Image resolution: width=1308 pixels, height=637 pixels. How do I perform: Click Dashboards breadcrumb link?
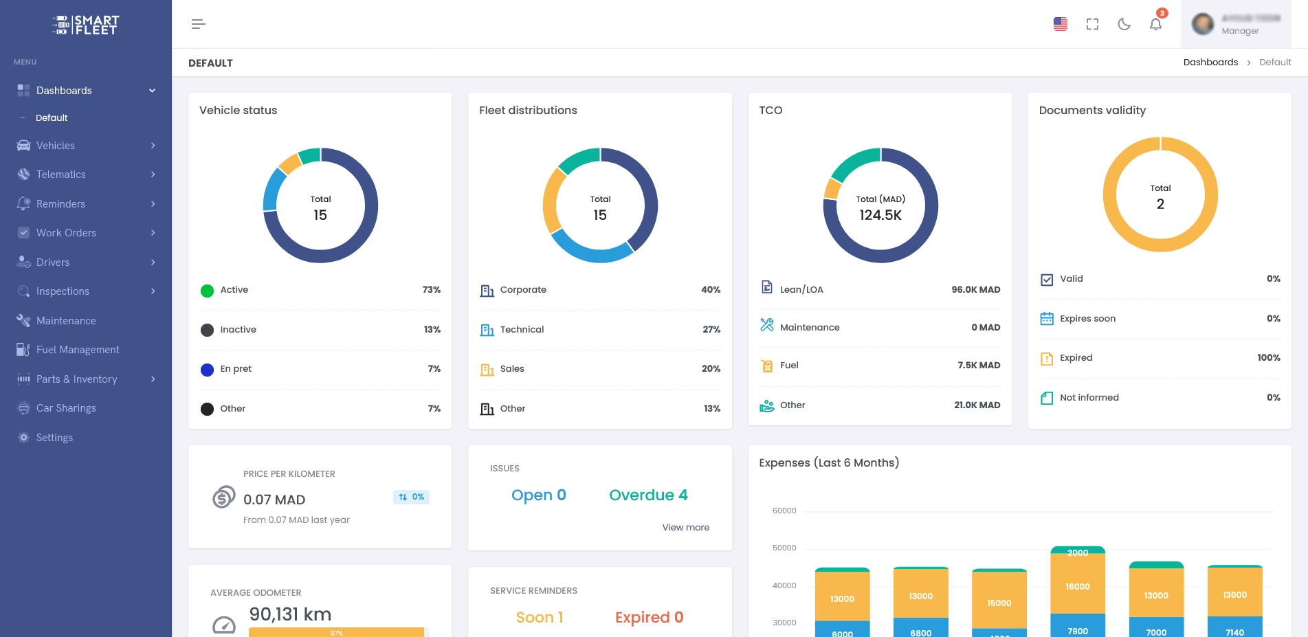[1210, 63]
